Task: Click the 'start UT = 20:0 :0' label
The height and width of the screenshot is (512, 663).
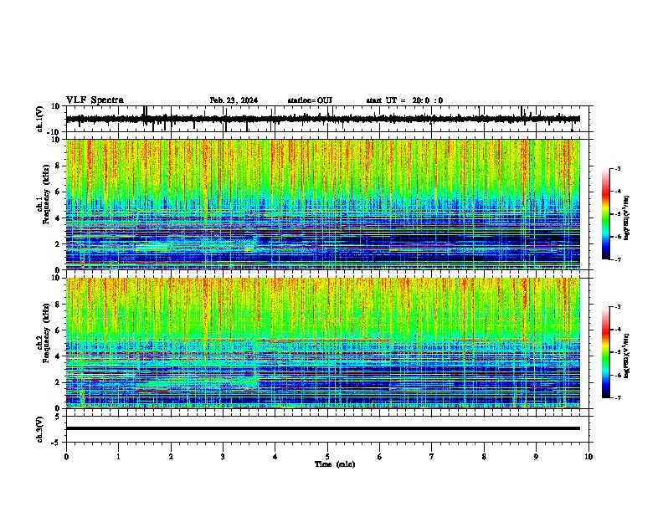Action: [404, 100]
